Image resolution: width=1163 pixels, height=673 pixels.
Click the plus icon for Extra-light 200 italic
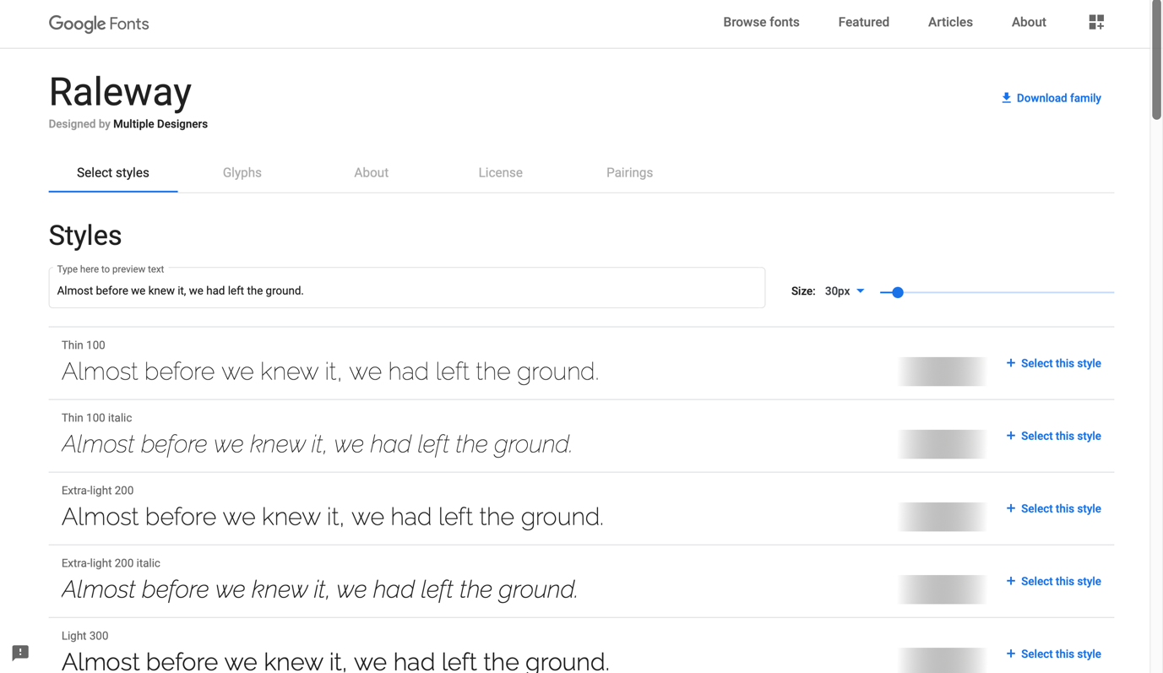click(x=1011, y=581)
